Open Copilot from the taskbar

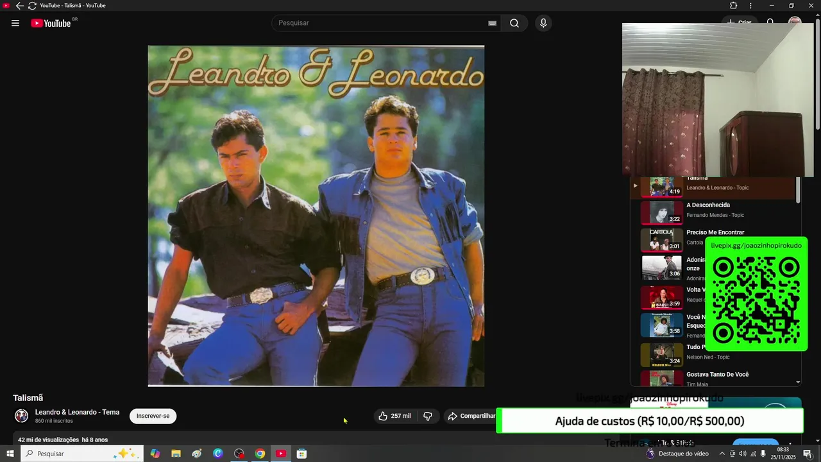[x=155, y=454]
